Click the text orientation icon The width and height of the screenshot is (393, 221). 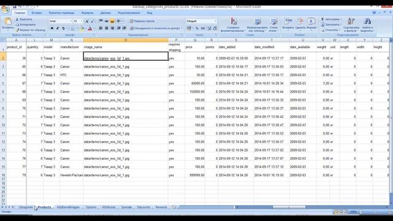pyautogui.click(x=119, y=21)
